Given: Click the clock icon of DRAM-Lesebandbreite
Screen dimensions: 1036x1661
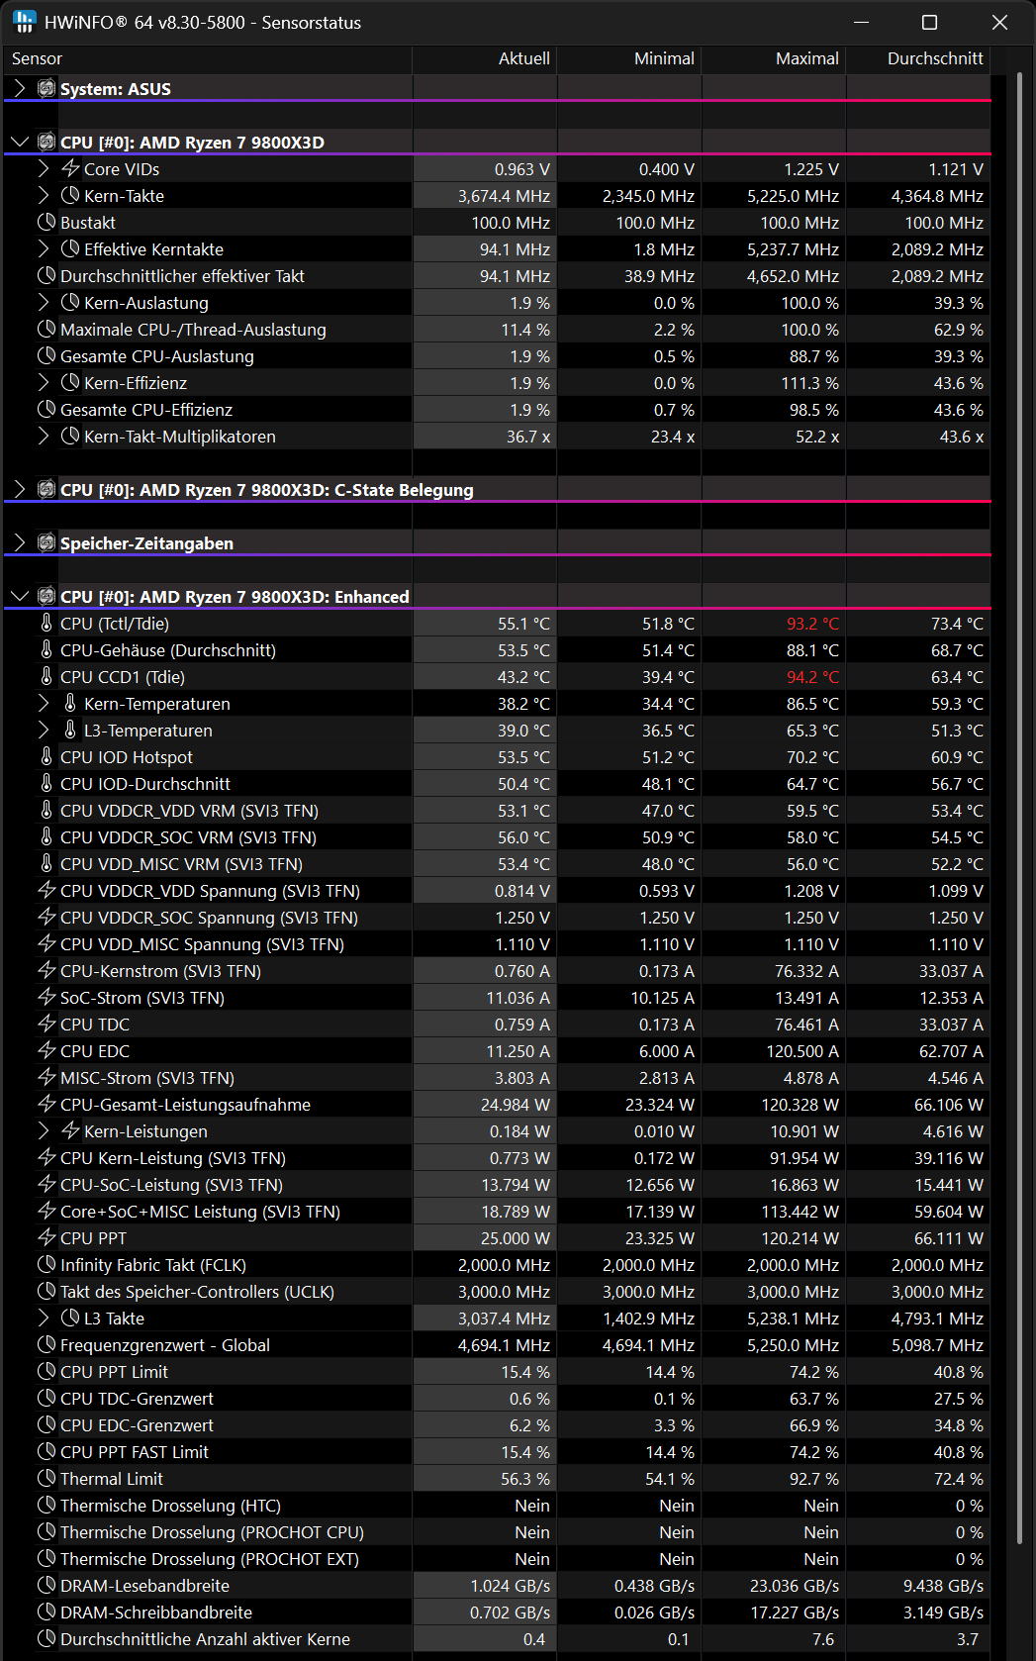Looking at the screenshot, I should coord(47,1586).
